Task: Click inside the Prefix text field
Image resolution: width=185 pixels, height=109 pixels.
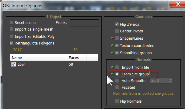Action: 84,23
